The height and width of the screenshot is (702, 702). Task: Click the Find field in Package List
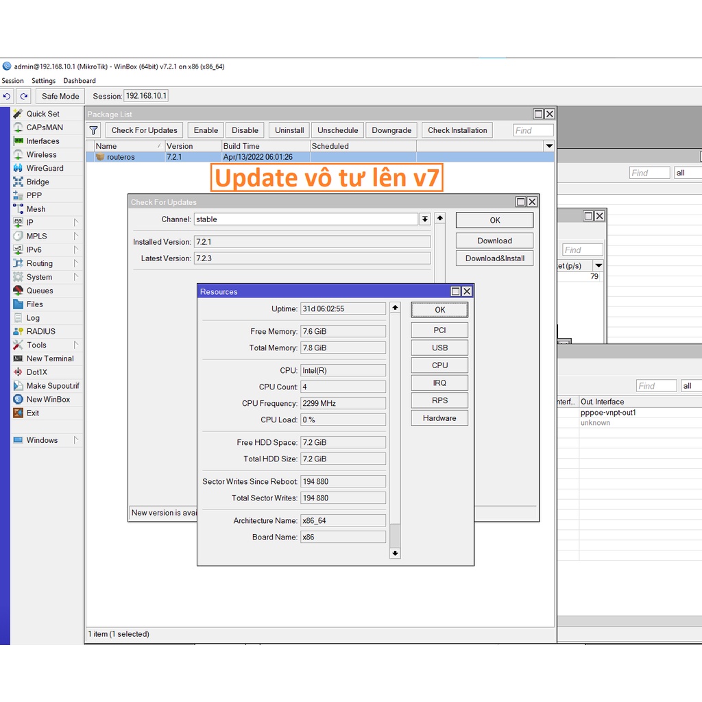pyautogui.click(x=533, y=130)
